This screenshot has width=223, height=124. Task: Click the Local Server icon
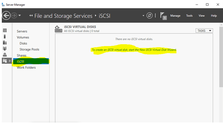tap(5, 37)
